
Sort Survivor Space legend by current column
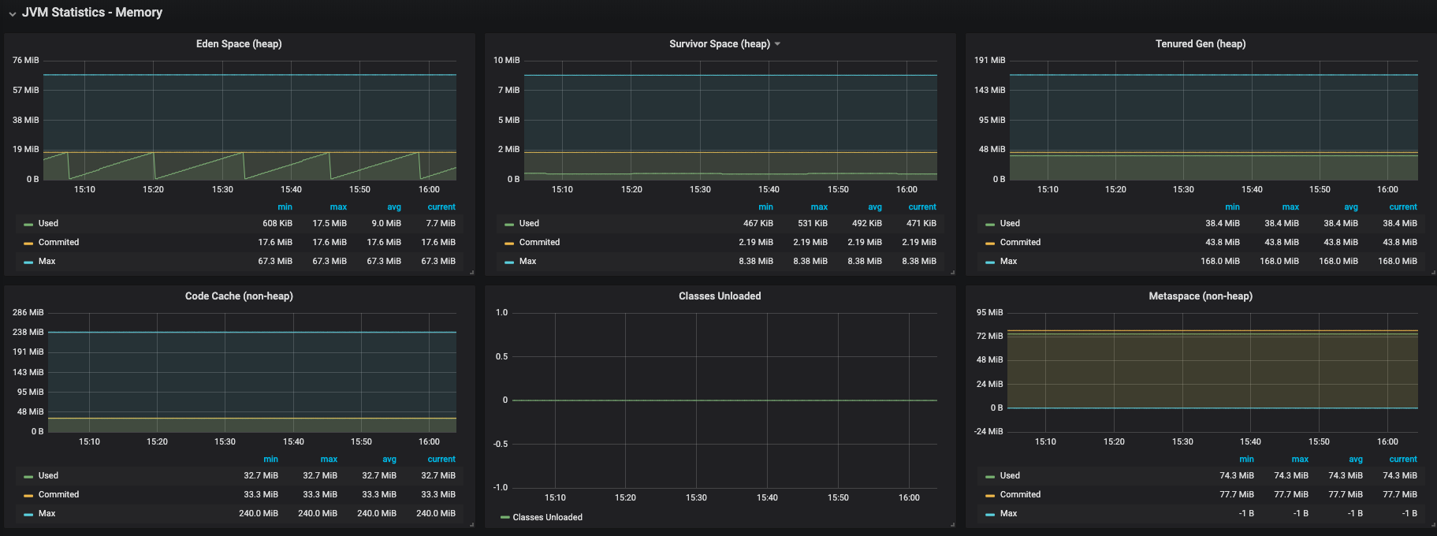pyautogui.click(x=922, y=207)
